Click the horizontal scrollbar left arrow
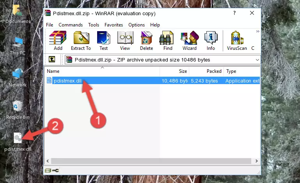Image resolution: width=300 pixels, height=183 pixels. click(x=48, y=161)
